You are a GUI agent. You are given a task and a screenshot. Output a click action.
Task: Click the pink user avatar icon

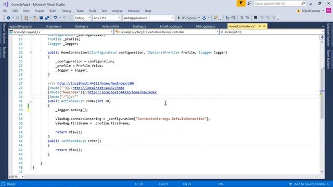[328, 10]
